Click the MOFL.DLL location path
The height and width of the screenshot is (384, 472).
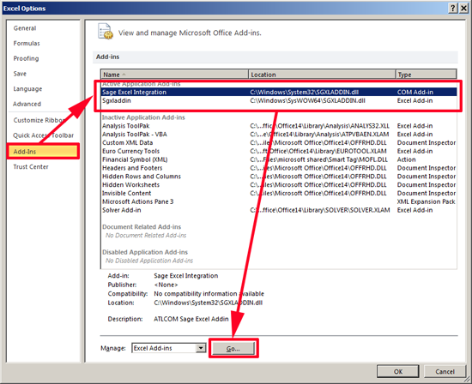coord(319,159)
